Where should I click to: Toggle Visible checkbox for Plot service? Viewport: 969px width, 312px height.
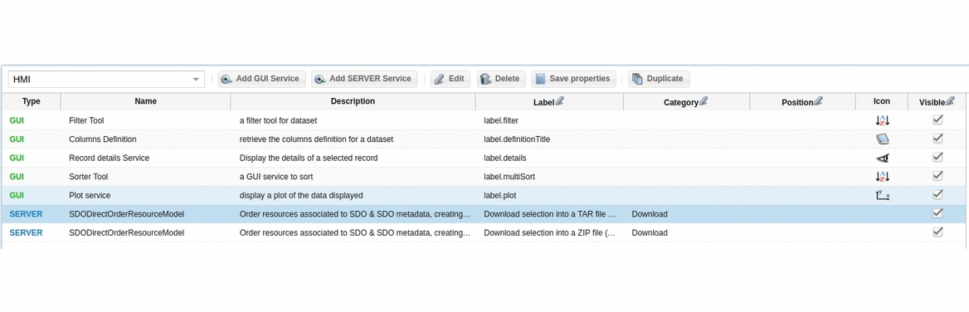(937, 195)
